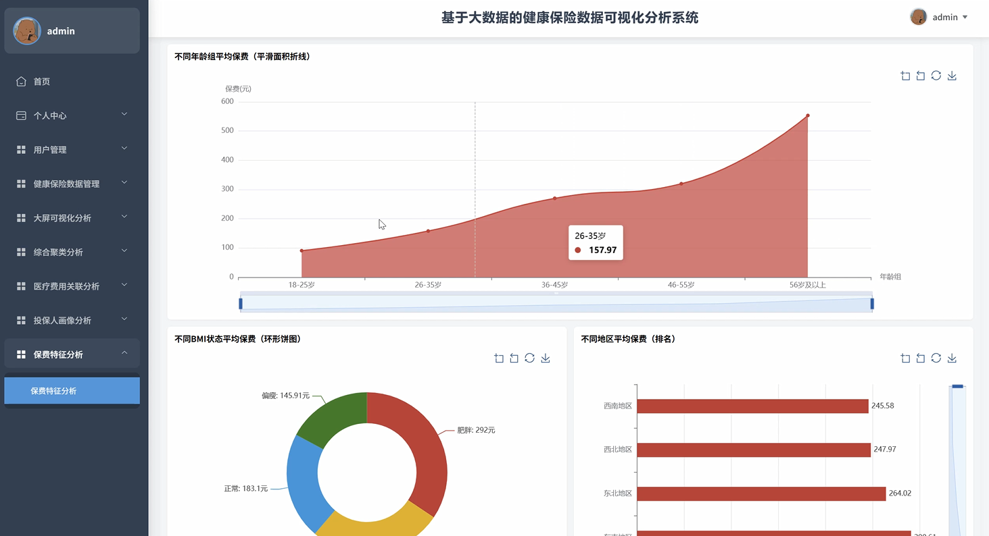Image resolution: width=989 pixels, height=536 pixels.
Task: Click the 18-25岁 data point on line
Action: (301, 250)
